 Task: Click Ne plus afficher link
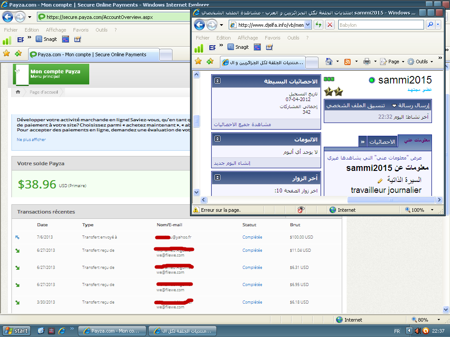pos(31,140)
